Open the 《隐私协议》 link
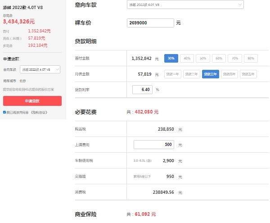The height and width of the screenshot is (223, 270). pyautogui.click(x=39, y=113)
